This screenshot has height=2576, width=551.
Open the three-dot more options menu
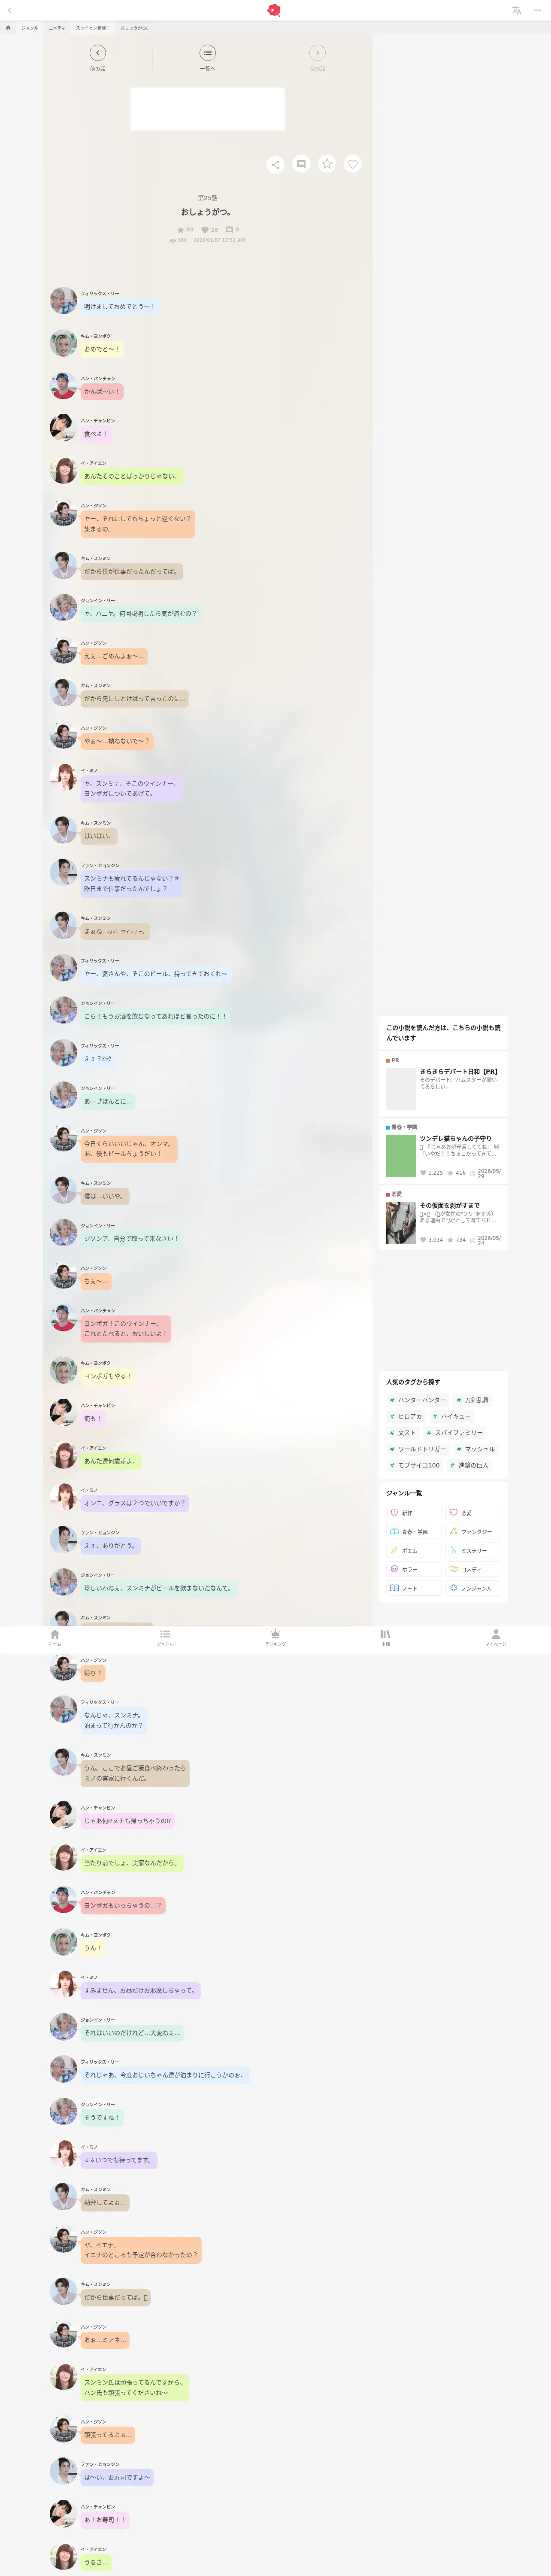click(x=537, y=10)
